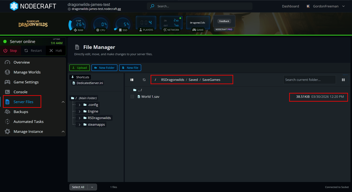Create a New File
This screenshot has width=352, height=192.
[x=130, y=68]
